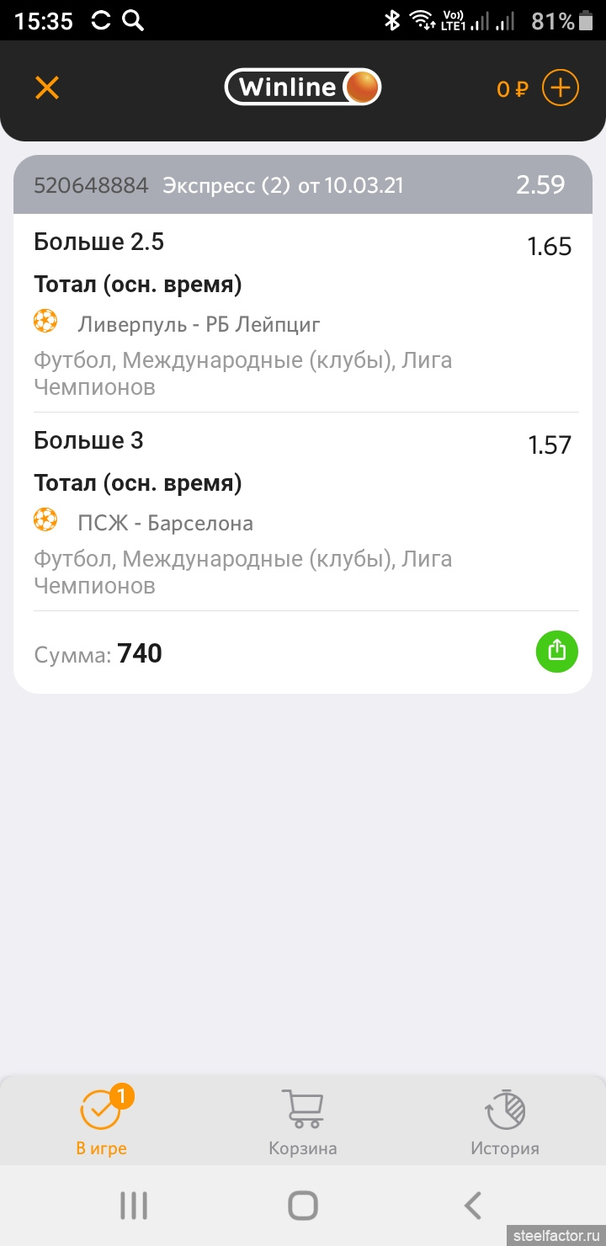Open the Ливерпуль - РБ Лейпциг match
This screenshot has width=606, height=1246.
tap(199, 324)
